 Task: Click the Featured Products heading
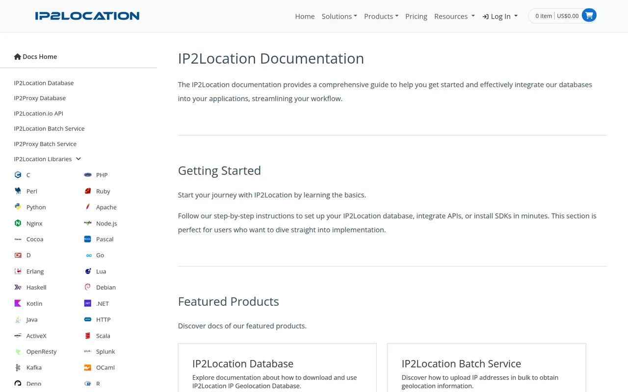point(228,301)
